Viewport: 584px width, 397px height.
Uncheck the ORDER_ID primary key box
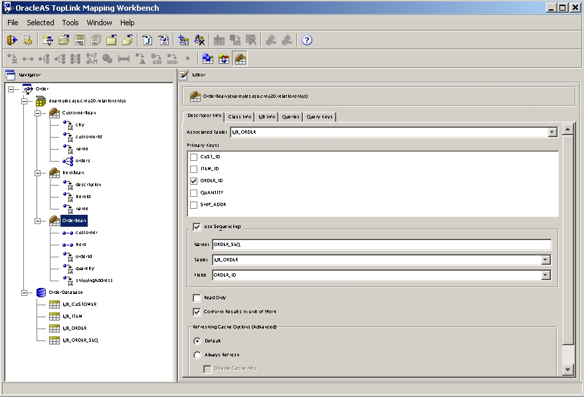click(194, 181)
